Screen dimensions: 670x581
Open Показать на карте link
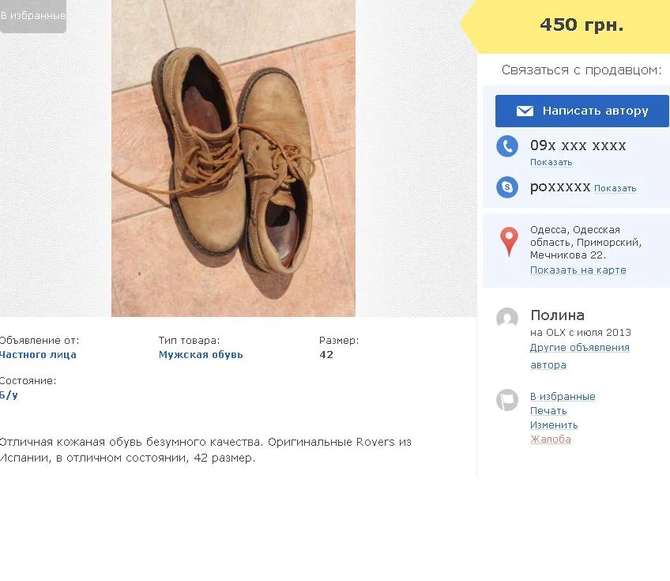point(578,270)
